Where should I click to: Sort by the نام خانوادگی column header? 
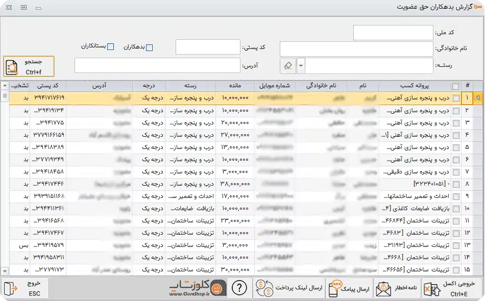point(321,86)
